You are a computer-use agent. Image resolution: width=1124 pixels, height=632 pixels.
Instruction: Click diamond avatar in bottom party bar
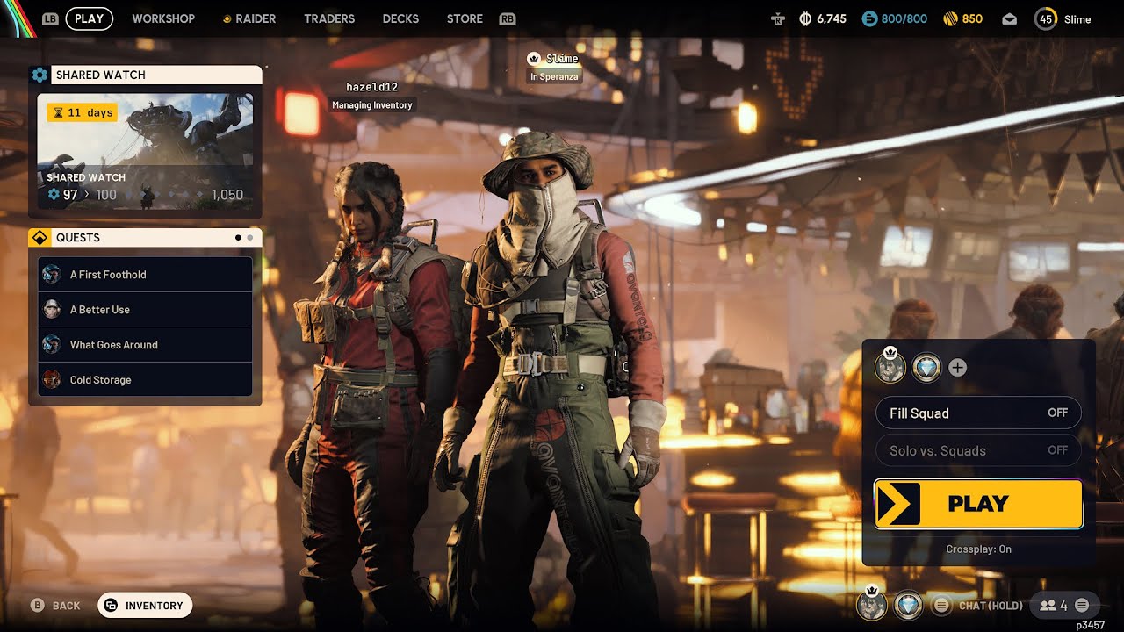[908, 605]
